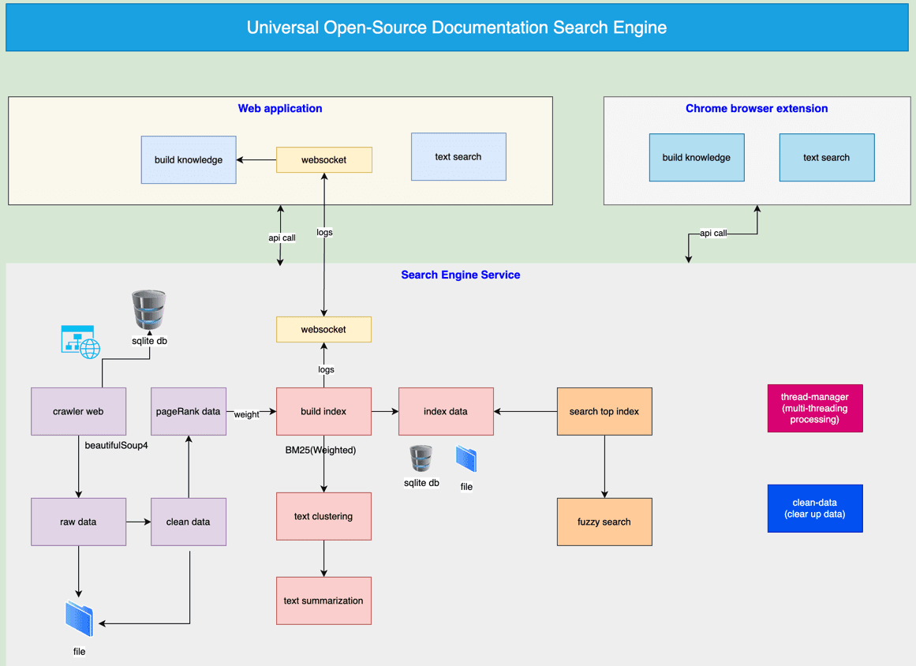The image size is (916, 666).
Task: Select build knowledge in Web application
Action: click(x=189, y=159)
